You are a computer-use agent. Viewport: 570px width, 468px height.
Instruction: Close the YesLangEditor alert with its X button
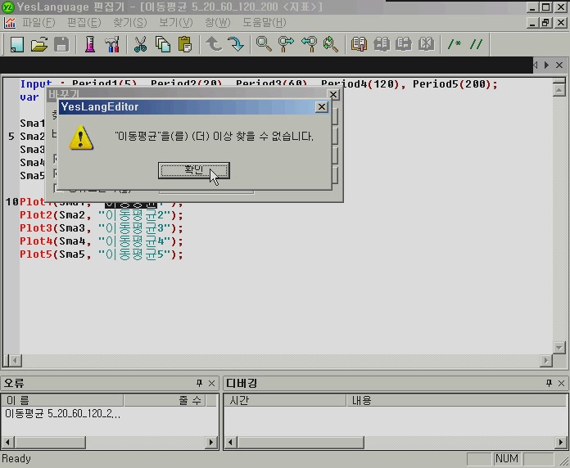click(322, 107)
